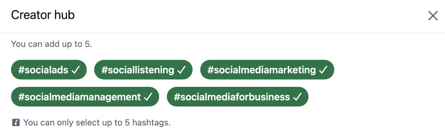Click the Creator hub title

[43, 15]
